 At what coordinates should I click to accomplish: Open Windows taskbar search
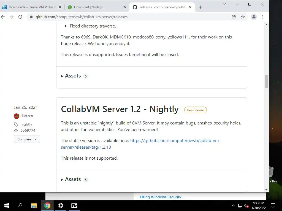[20, 206]
